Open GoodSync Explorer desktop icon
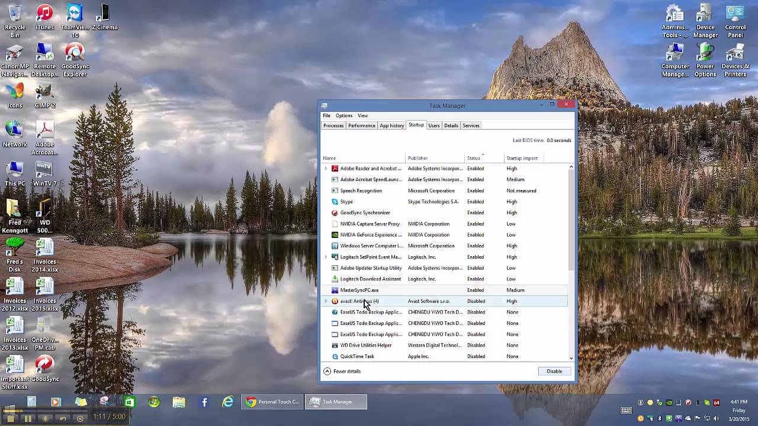This screenshot has height=426, width=758. [x=75, y=60]
